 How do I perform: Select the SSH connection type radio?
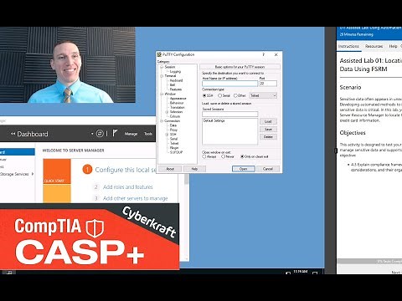(x=204, y=95)
